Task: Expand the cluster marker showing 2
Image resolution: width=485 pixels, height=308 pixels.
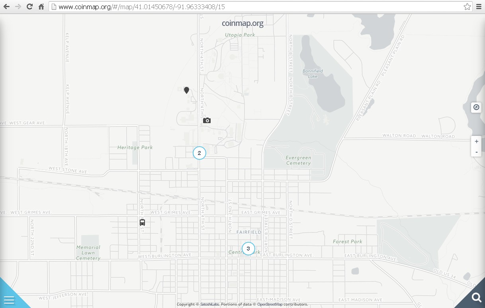Action: pos(199,153)
